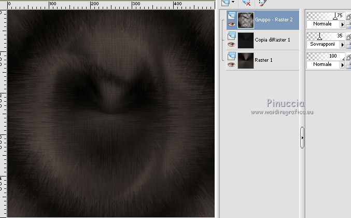
Task: Toggle visibility of Raster 1 layer
Action: pyautogui.click(x=231, y=65)
